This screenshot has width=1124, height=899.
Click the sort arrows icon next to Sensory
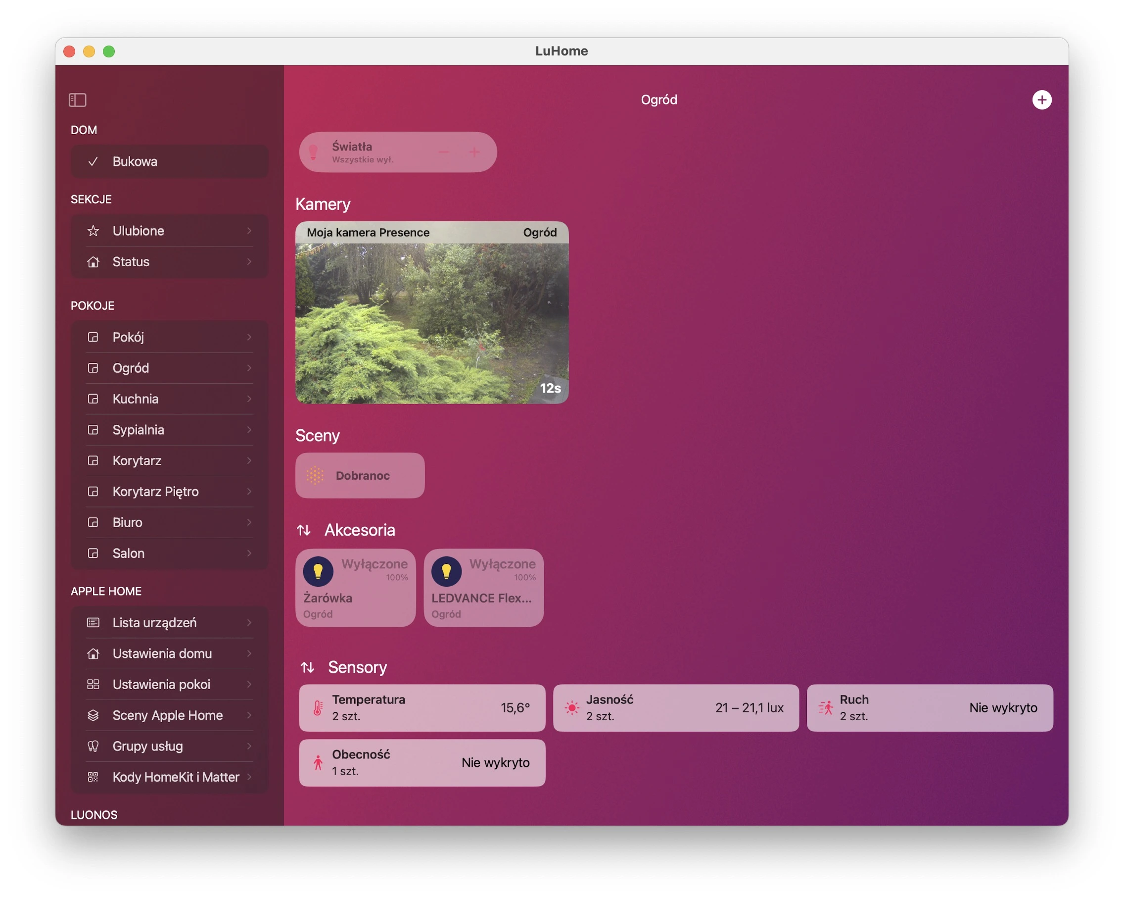coord(308,667)
